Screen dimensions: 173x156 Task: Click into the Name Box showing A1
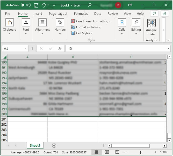pyautogui.click(x=13, y=48)
